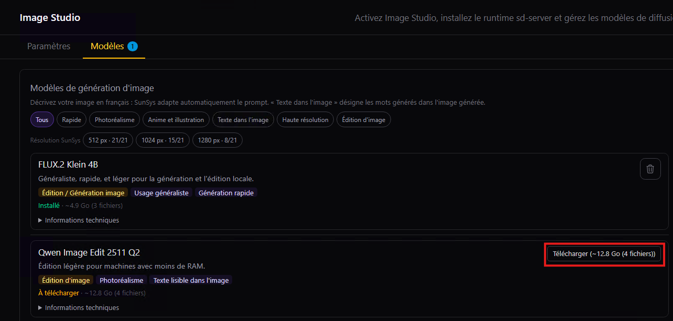
Task: Toggle the Texte dans l'image filter chip
Action: coord(243,120)
